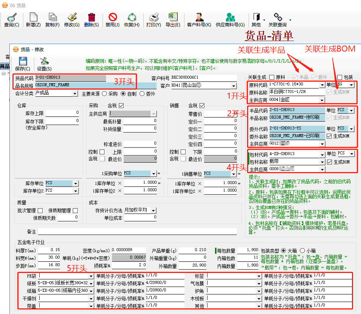Open the 采购单位 dropdown
The width and height of the screenshot is (361, 314).
[154, 174]
